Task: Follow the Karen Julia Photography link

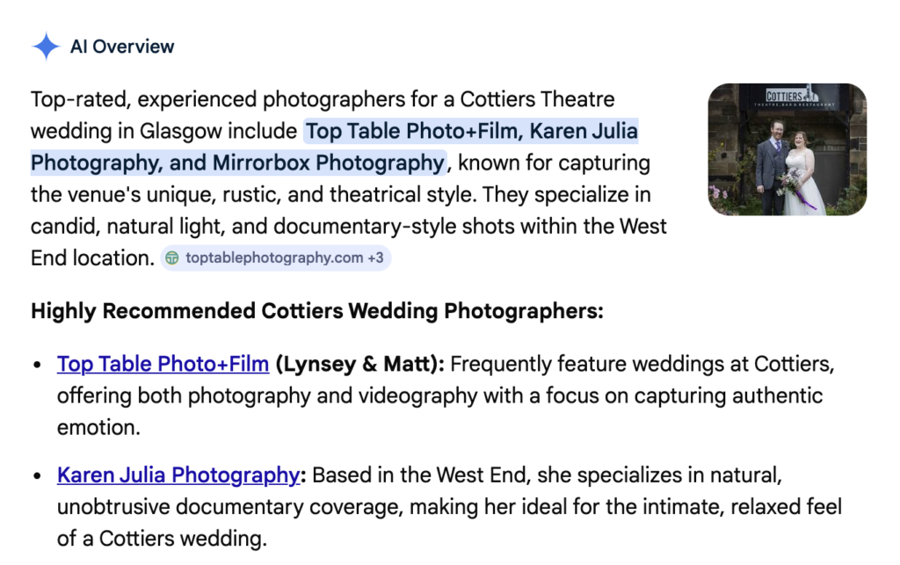Action: click(x=178, y=475)
